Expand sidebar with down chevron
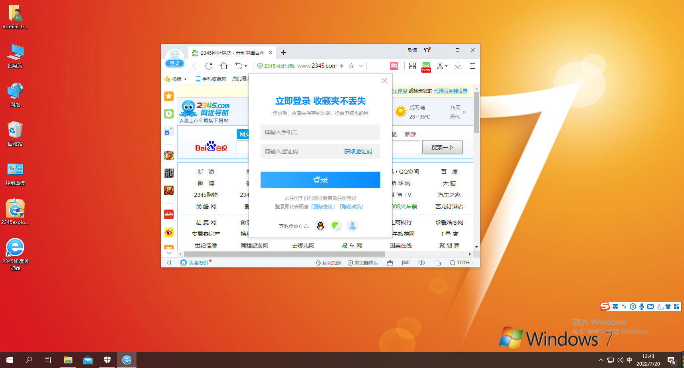Image resolution: width=684 pixels, height=368 pixels. coord(169,253)
